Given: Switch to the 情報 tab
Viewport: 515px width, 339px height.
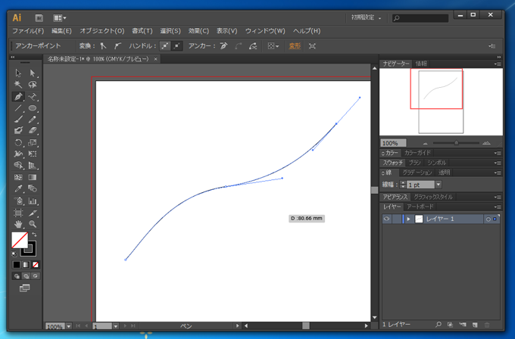Looking at the screenshot, I should pyautogui.click(x=421, y=64).
